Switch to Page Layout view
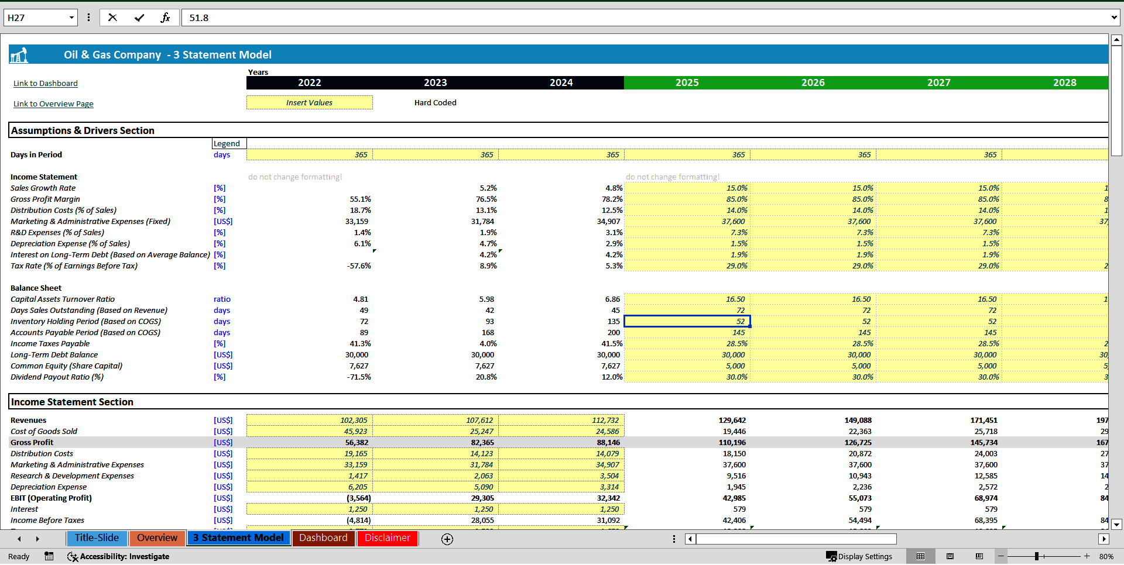Screen dimensions: 1124x565 tap(950, 556)
